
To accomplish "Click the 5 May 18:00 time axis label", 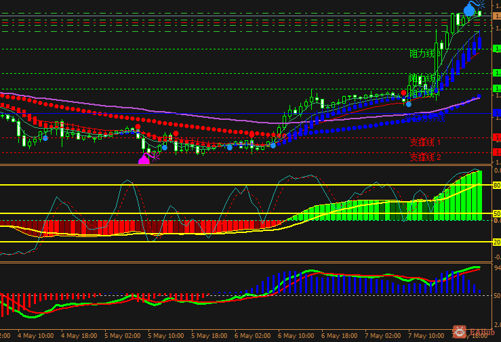I will [209, 336].
